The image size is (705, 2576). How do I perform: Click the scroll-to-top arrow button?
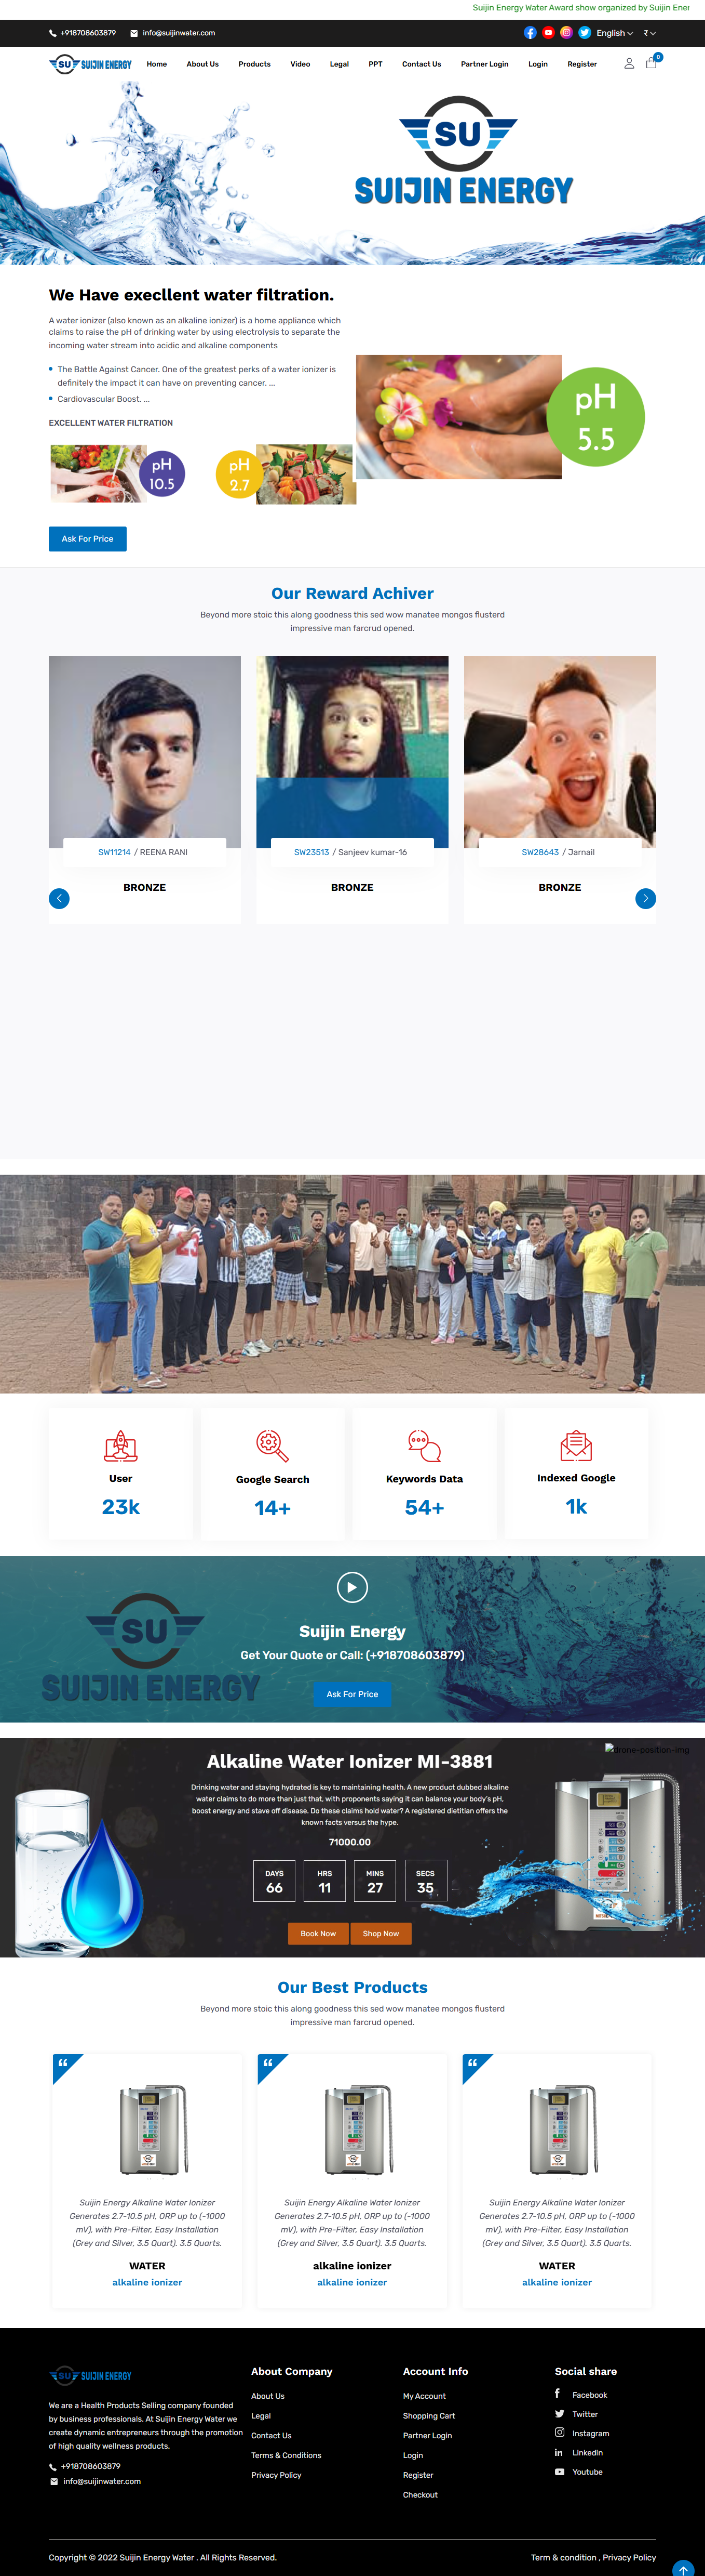[x=683, y=2567]
